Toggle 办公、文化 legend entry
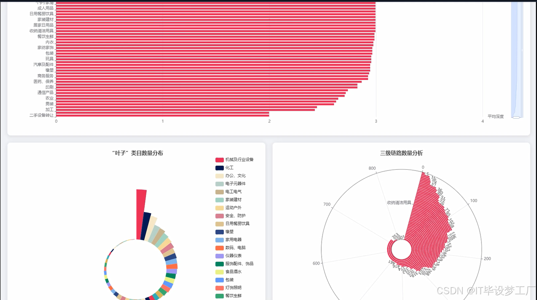This screenshot has height=300, width=537. [x=231, y=176]
